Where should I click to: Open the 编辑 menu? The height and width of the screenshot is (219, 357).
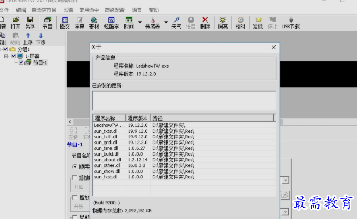tap(21, 10)
